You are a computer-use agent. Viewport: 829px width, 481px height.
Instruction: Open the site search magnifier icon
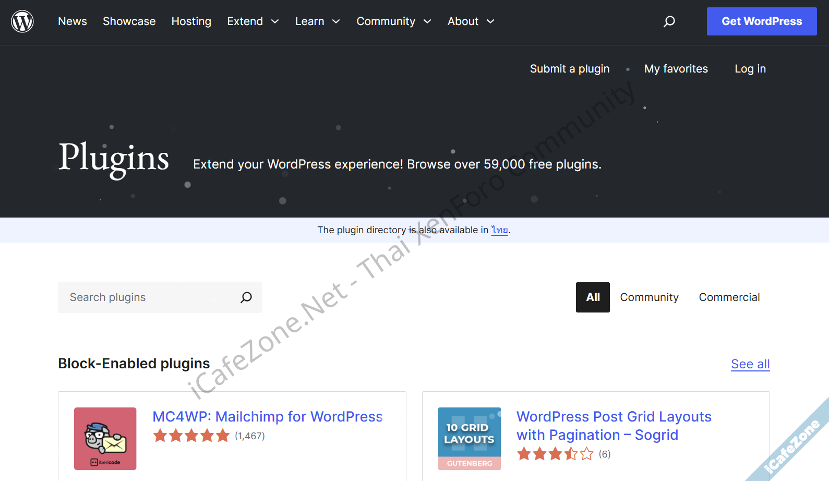669,21
